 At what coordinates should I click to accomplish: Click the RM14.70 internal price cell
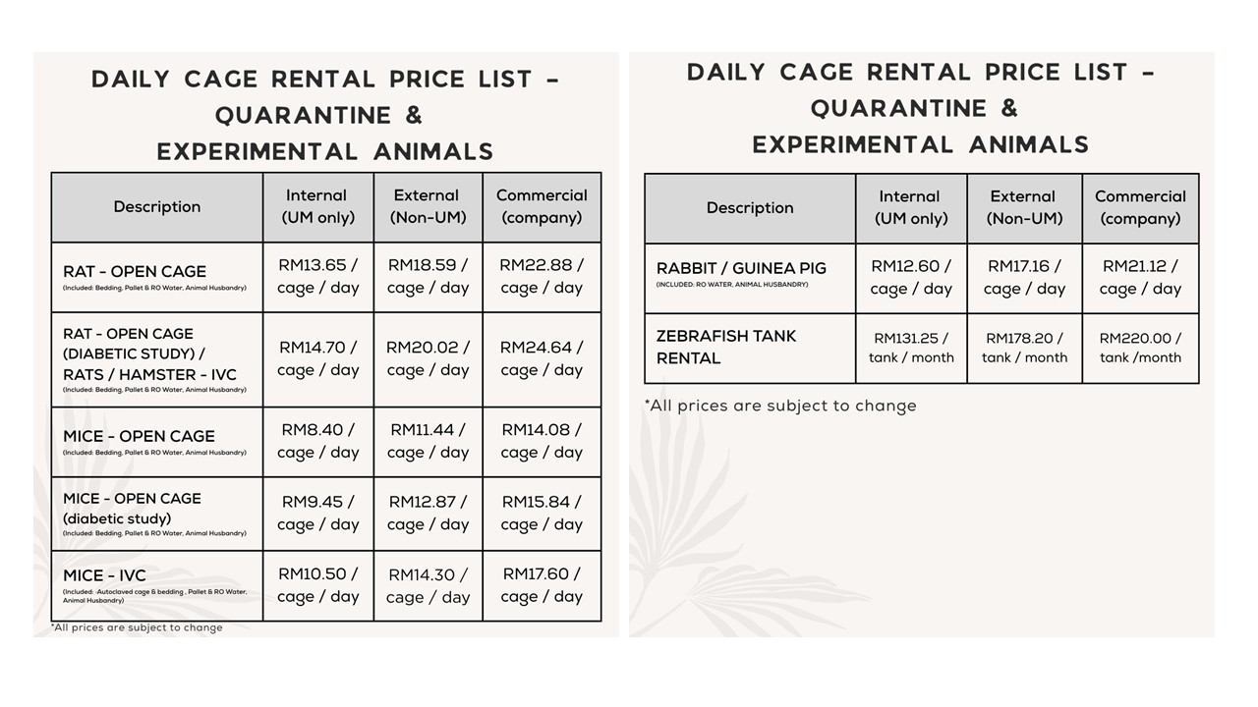coord(317,358)
